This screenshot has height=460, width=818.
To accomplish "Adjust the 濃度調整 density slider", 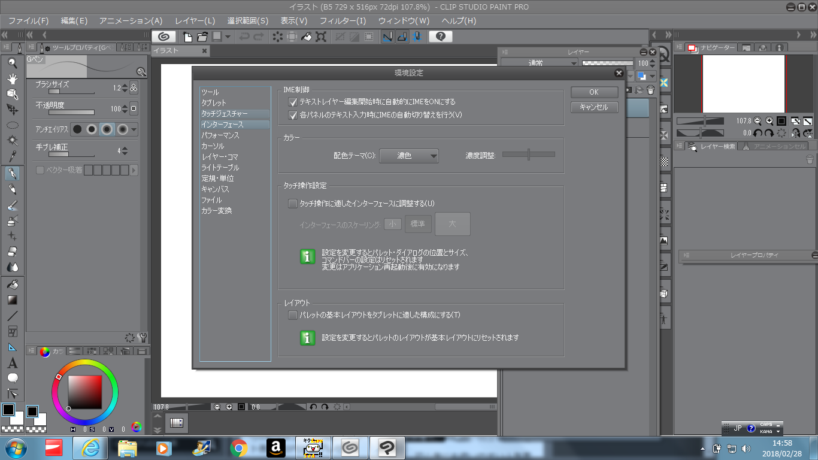I will (529, 155).
